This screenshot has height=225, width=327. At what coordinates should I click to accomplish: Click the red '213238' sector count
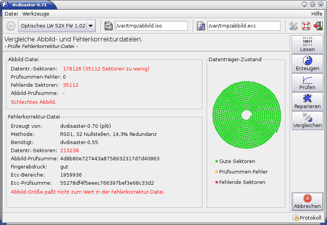[x=69, y=151]
